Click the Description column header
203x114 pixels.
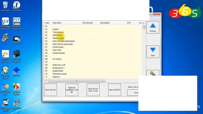coord(113,23)
